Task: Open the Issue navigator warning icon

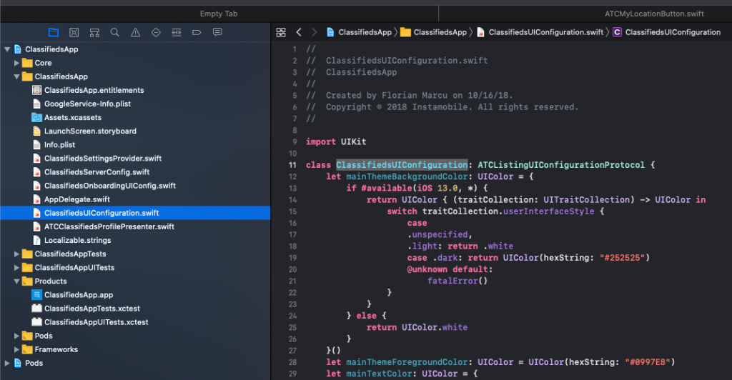Action: pyautogui.click(x=135, y=32)
